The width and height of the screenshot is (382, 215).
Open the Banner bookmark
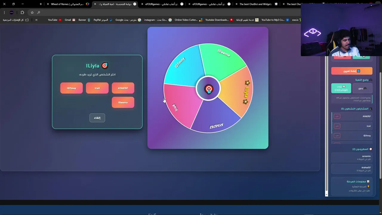(84, 20)
